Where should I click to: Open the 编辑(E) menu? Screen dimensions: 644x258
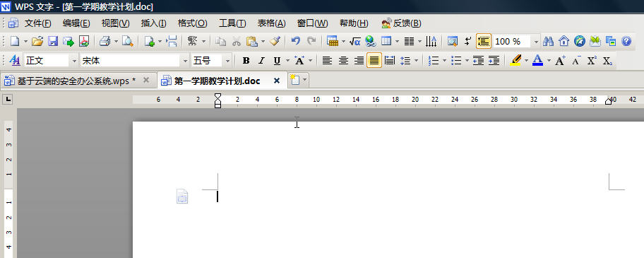(x=76, y=23)
